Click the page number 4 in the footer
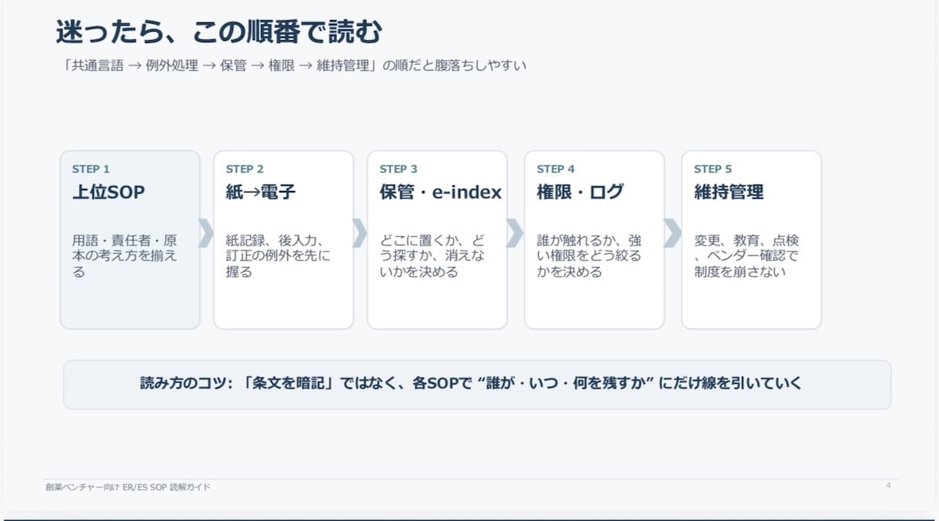Viewport: 939px width, 521px height. pyautogui.click(x=888, y=486)
